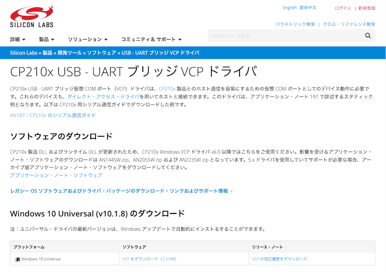Select ソフトウェア breadcrumb link

(x=101, y=53)
